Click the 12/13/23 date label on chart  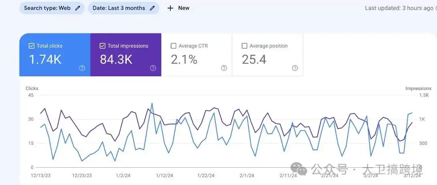pos(40,176)
